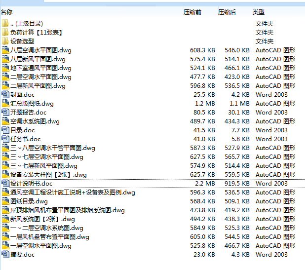Click the Word 2003 type of 摘要.doc
Viewport: 305px width, 270px height.
coord(271,255)
